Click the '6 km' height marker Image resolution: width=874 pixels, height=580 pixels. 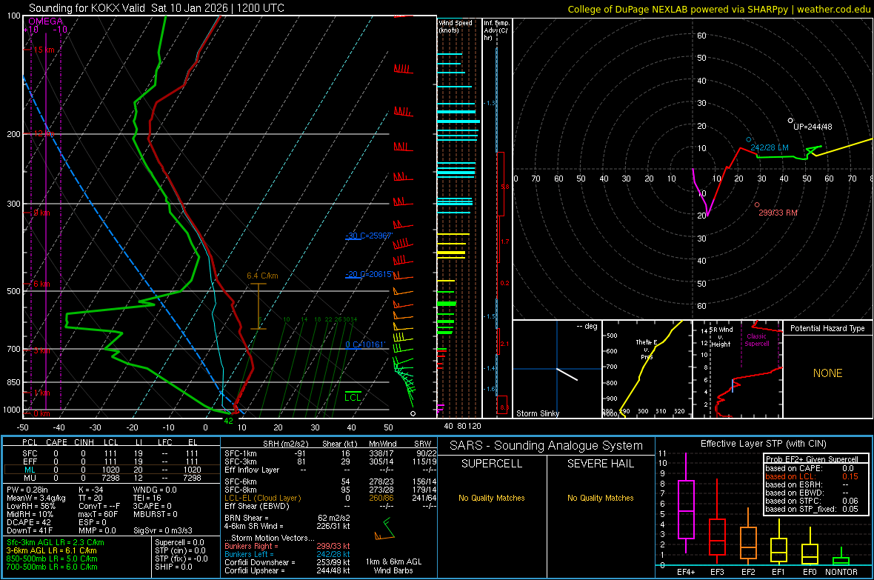click(41, 284)
